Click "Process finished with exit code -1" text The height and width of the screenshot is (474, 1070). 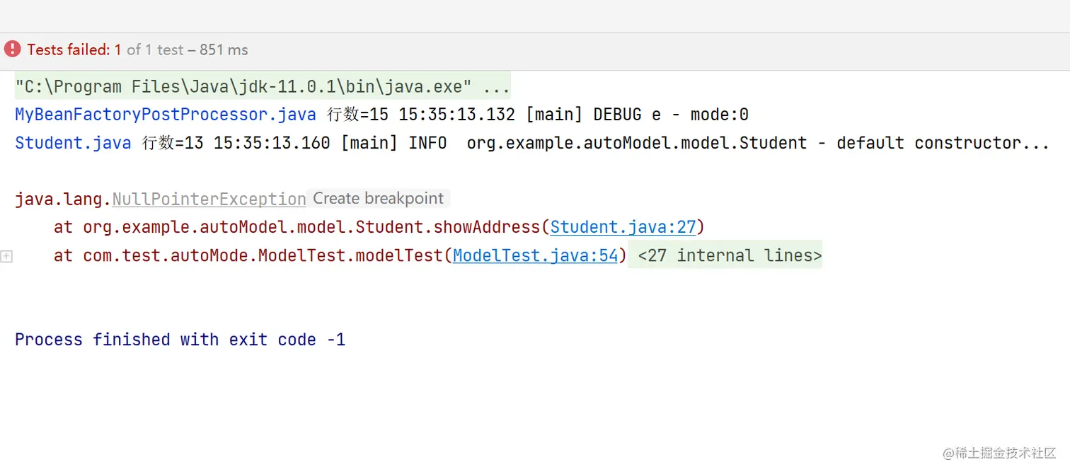180,340
